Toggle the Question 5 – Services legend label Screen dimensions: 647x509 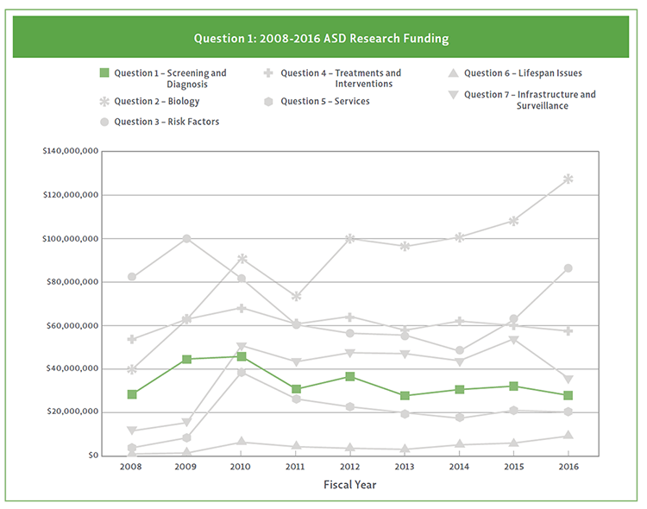click(325, 102)
